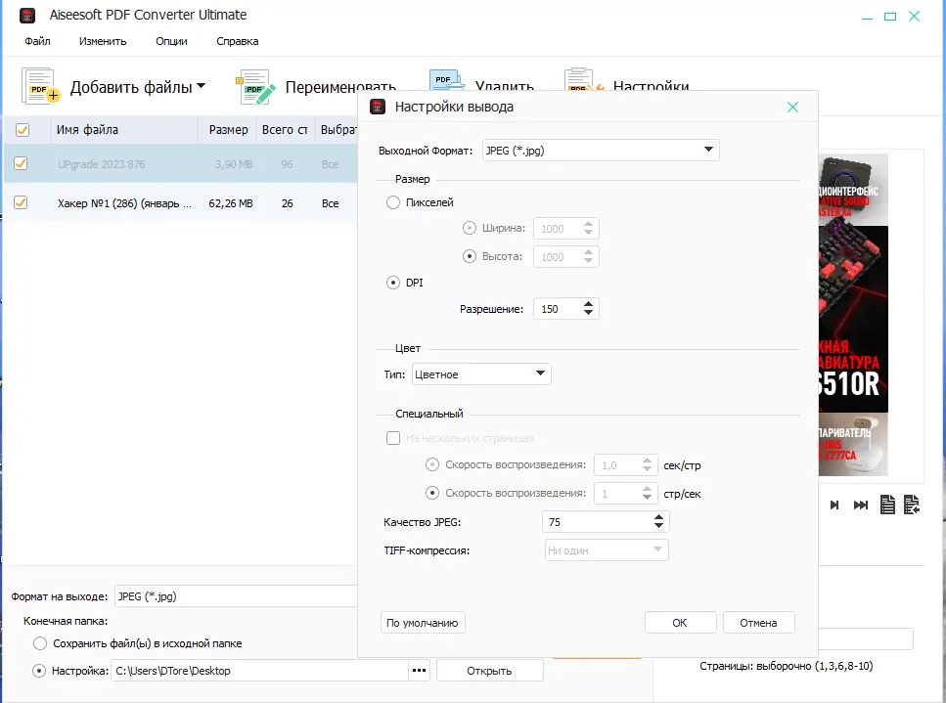Select the UPgrade 2023 876 file name
The width and height of the screenshot is (946, 703).
[102, 164]
